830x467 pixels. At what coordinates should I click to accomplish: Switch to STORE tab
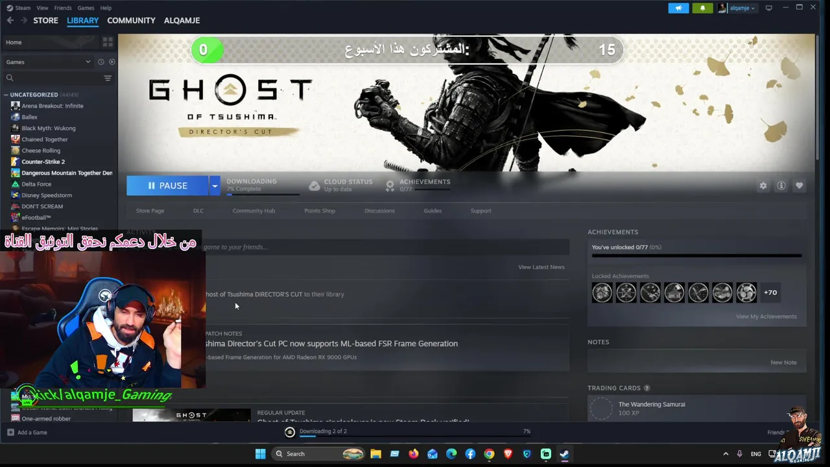pos(45,20)
